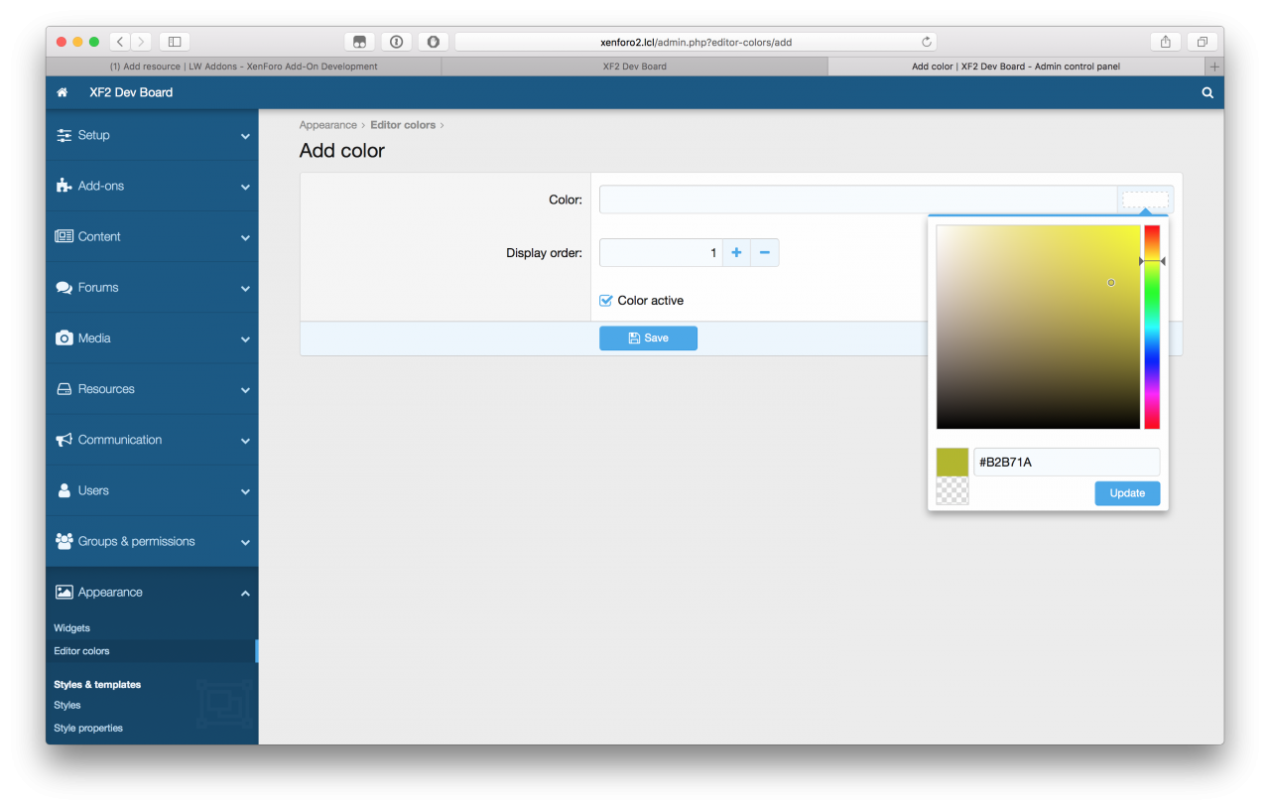Click the home icon in header
This screenshot has width=1270, height=810.
[x=63, y=92]
